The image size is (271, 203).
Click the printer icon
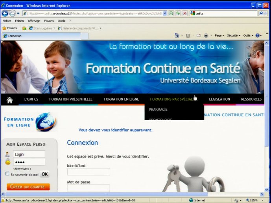coord(206,35)
